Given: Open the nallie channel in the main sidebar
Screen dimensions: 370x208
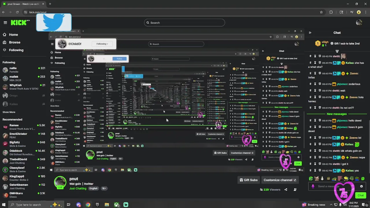Looking at the screenshot, I should pyautogui.click(x=24, y=70).
